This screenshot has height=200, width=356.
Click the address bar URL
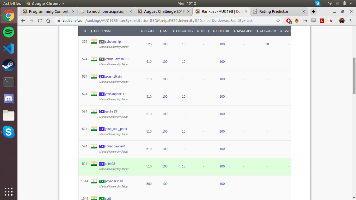tap(158, 21)
